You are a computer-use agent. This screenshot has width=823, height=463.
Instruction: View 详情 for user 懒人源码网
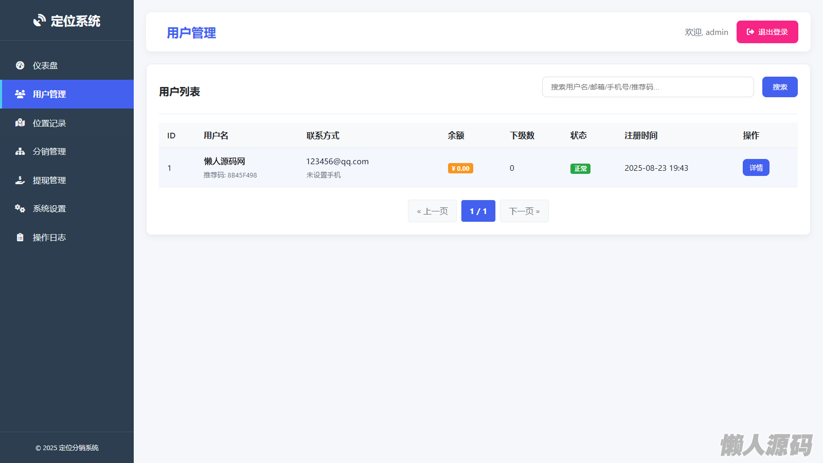(756, 168)
